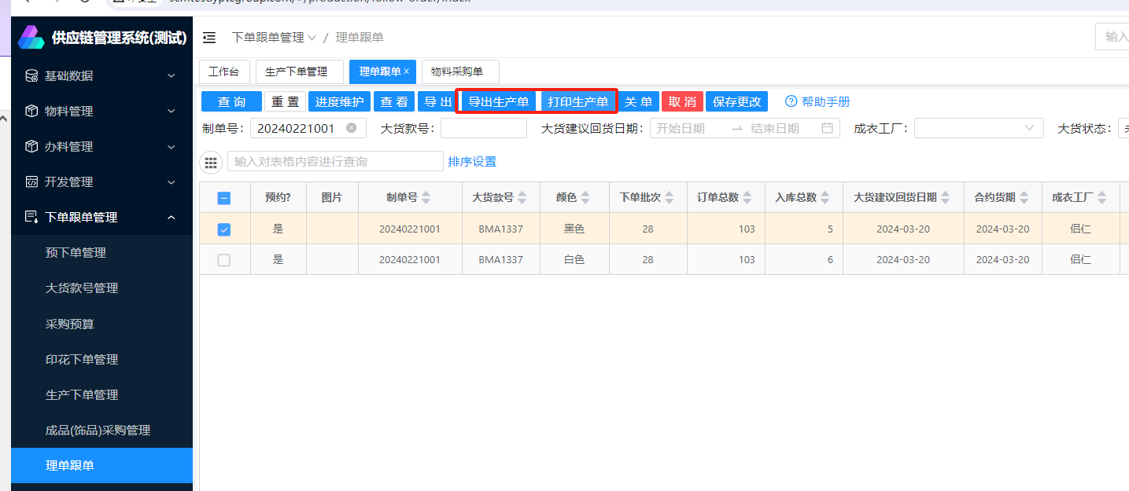1129x491 pixels.
Task: Click the 大货款号 input field
Action: 483,128
